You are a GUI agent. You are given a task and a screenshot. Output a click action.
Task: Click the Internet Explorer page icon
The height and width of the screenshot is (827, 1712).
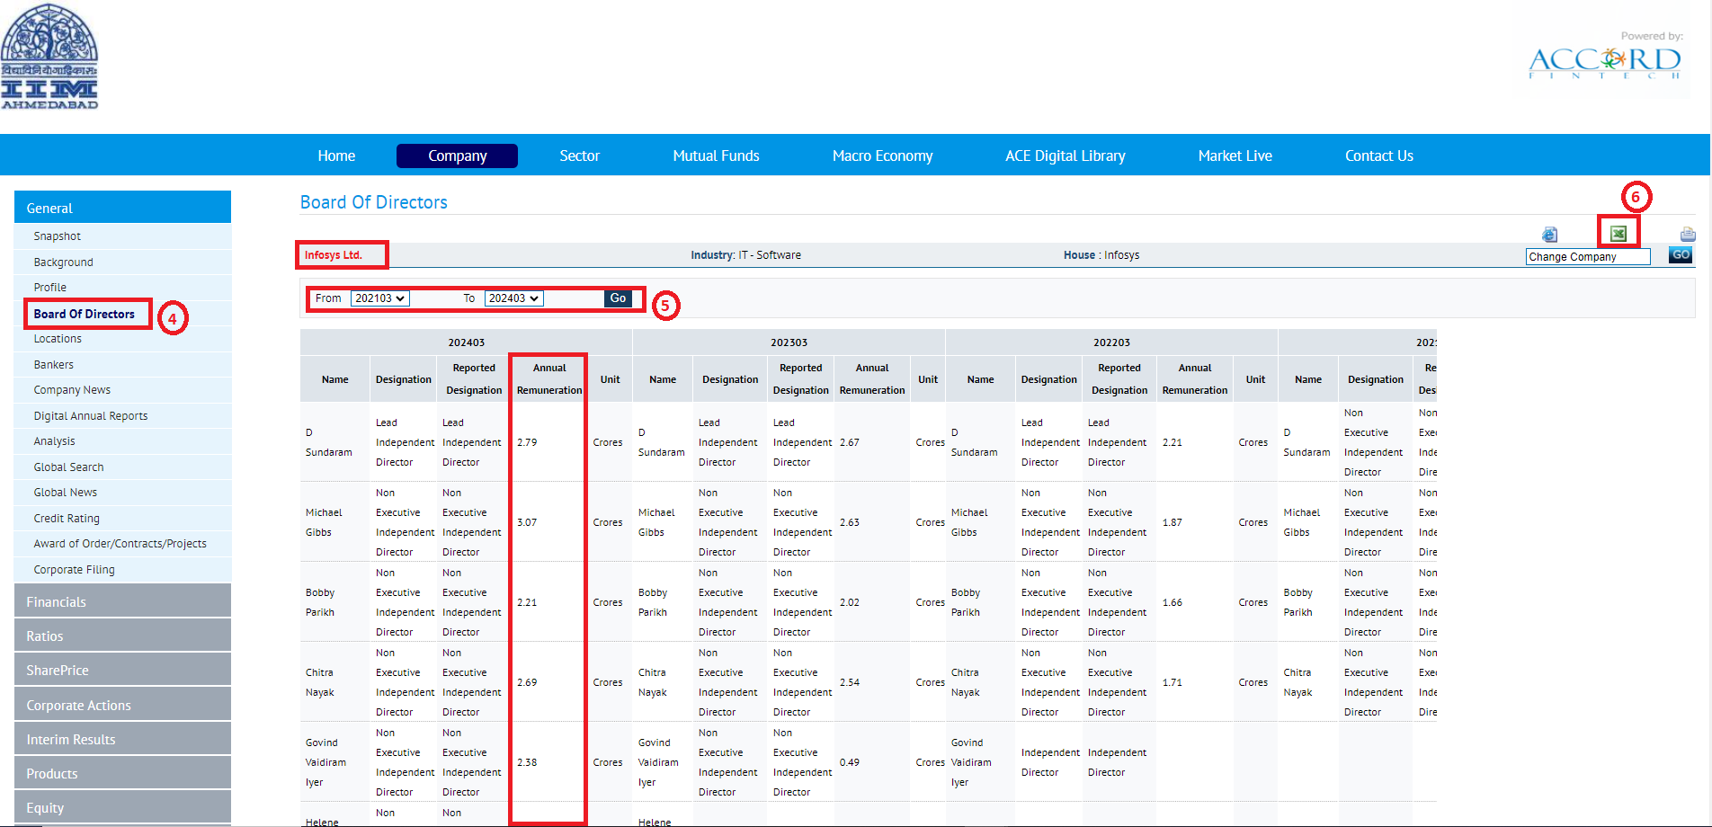click(1549, 235)
